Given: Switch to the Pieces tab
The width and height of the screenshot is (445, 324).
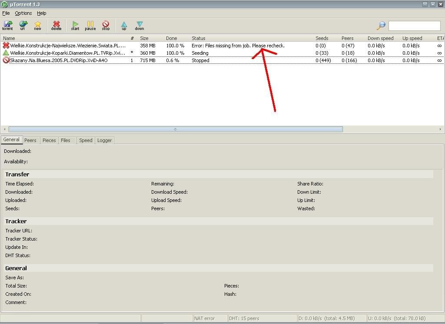Looking at the screenshot, I should (x=49, y=140).
